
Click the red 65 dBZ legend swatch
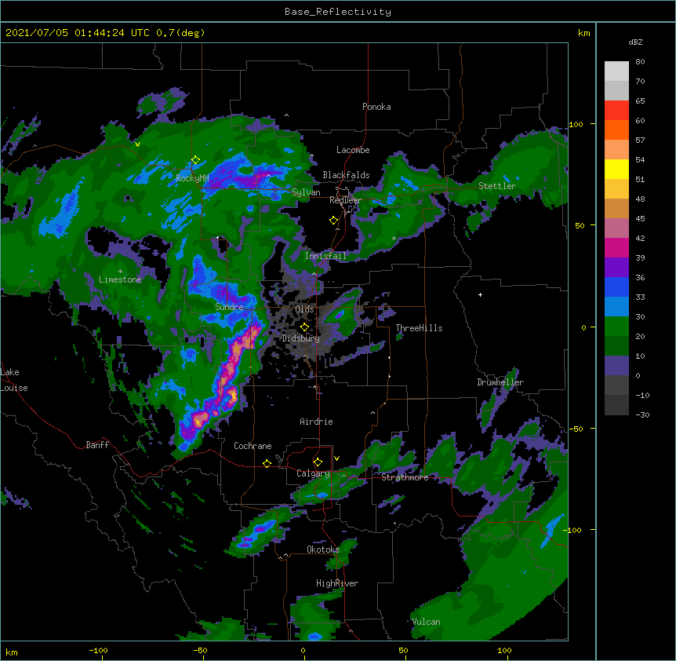[x=616, y=111]
